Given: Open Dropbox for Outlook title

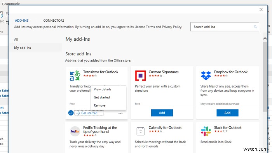Looking at the screenshot, I should 231,72.
